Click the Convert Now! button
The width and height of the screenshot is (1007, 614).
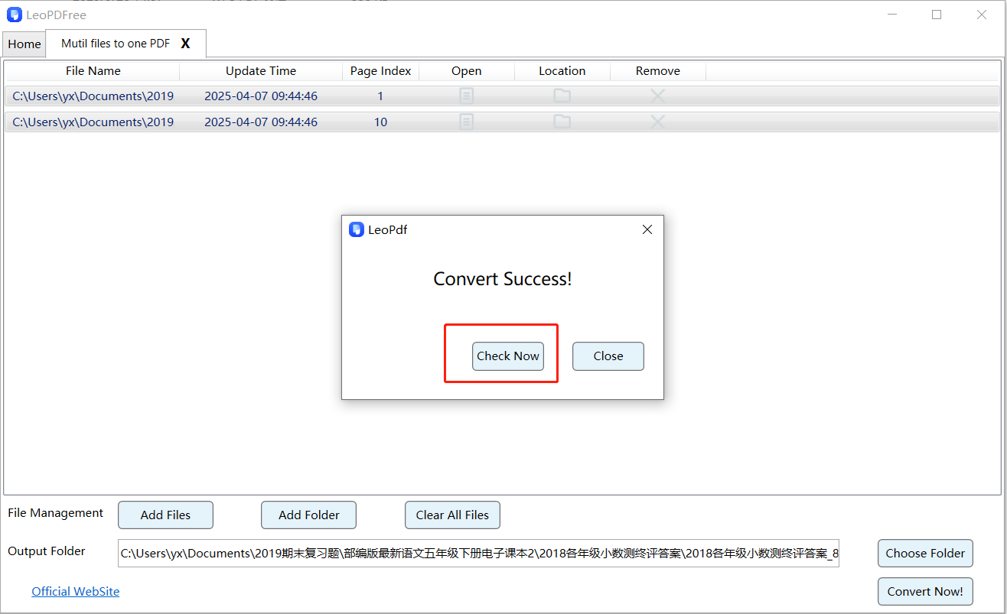pos(925,592)
